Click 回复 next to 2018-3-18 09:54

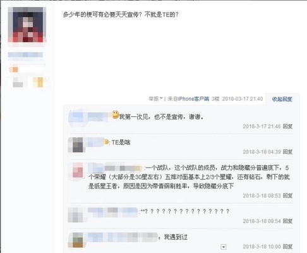point(287,221)
